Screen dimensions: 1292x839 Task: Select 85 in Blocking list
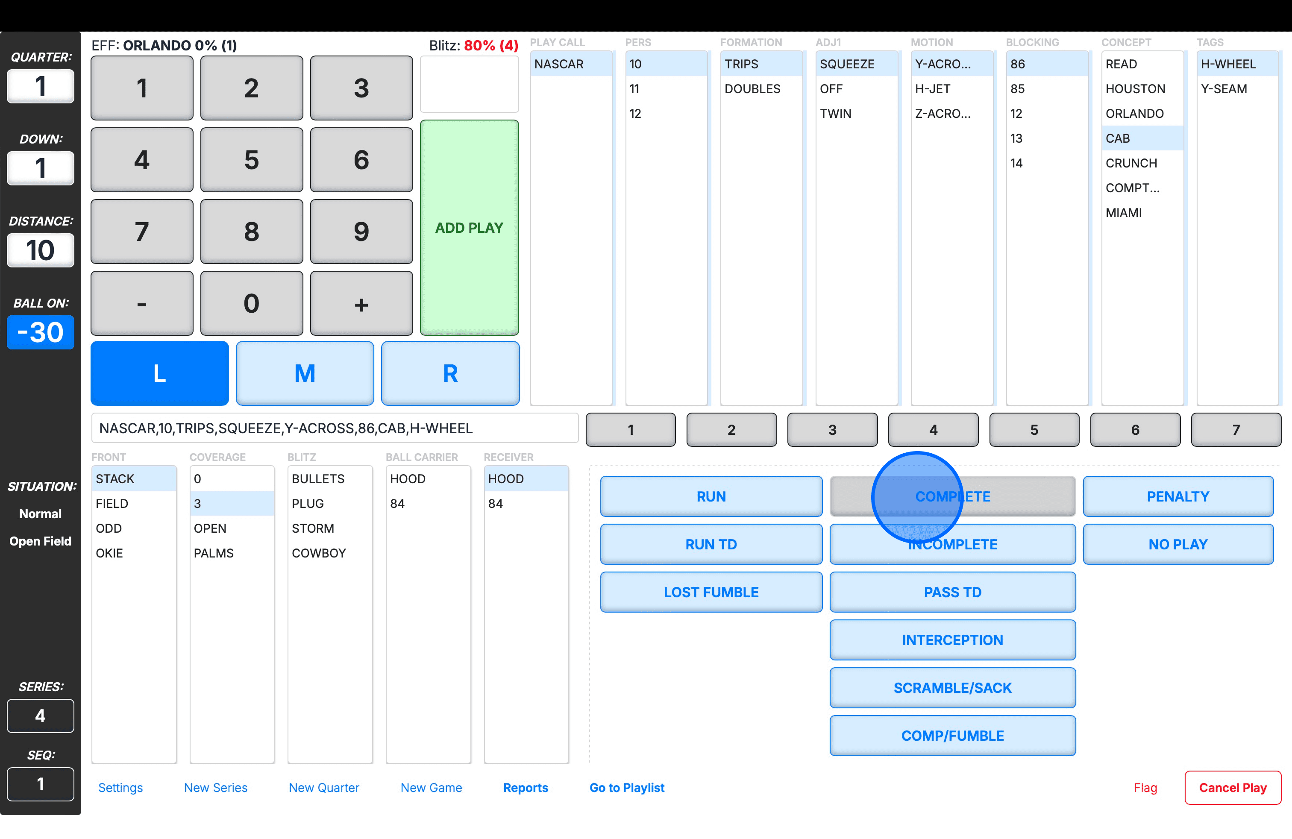point(1047,89)
